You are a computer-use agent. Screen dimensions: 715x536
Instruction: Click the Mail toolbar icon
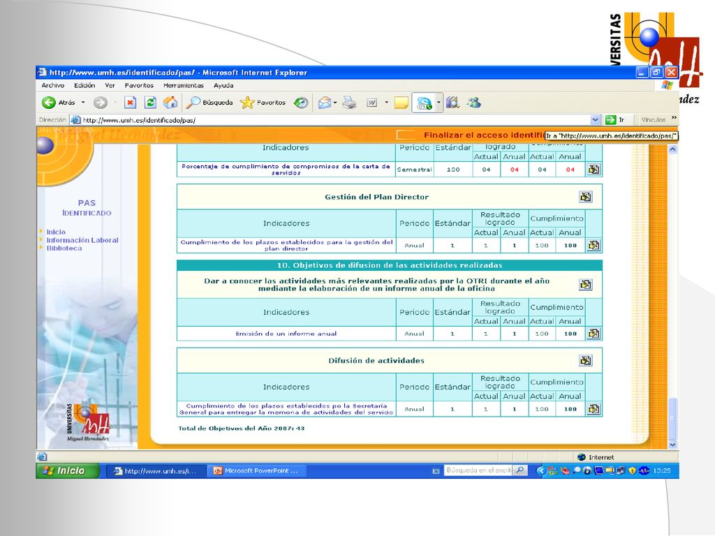point(324,103)
